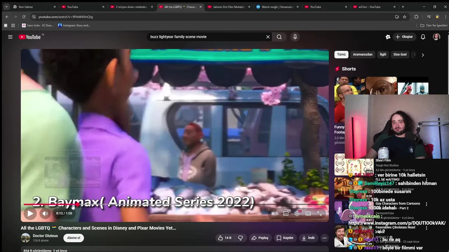Open the apps grid in bookmarks bar
The image size is (449, 252).
[13, 26]
